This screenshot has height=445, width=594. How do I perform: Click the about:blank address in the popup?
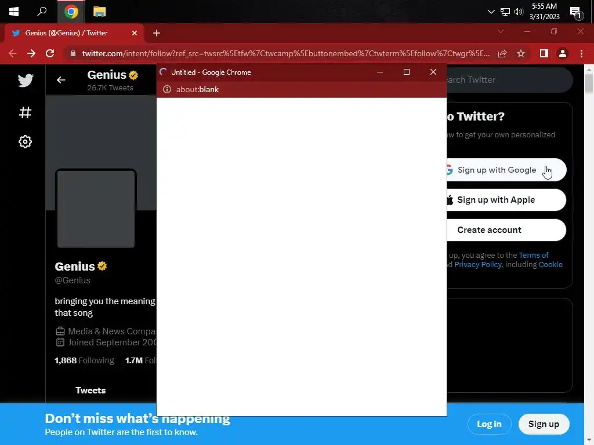pos(197,90)
